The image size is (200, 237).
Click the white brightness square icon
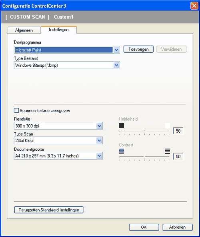point(167,125)
